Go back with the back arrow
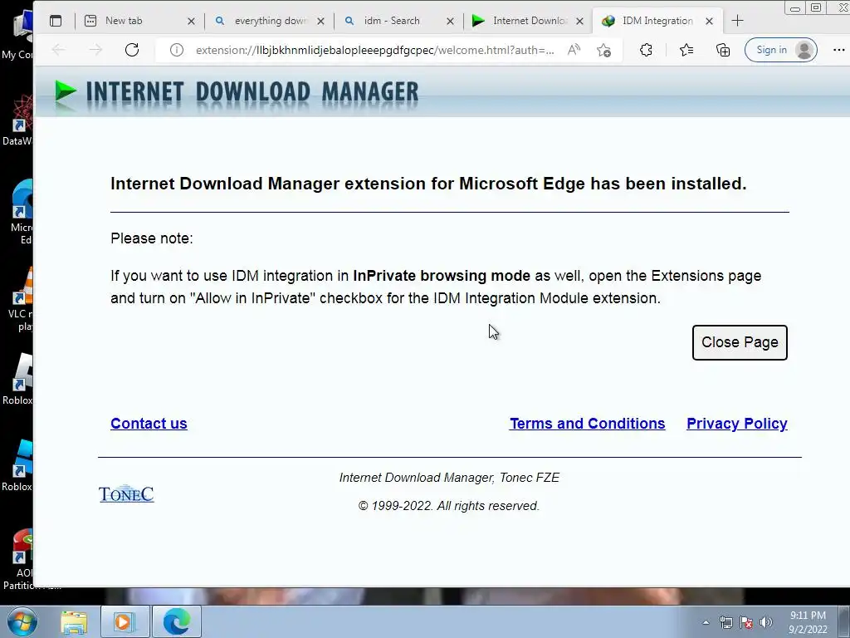This screenshot has height=638, width=850. (58, 50)
